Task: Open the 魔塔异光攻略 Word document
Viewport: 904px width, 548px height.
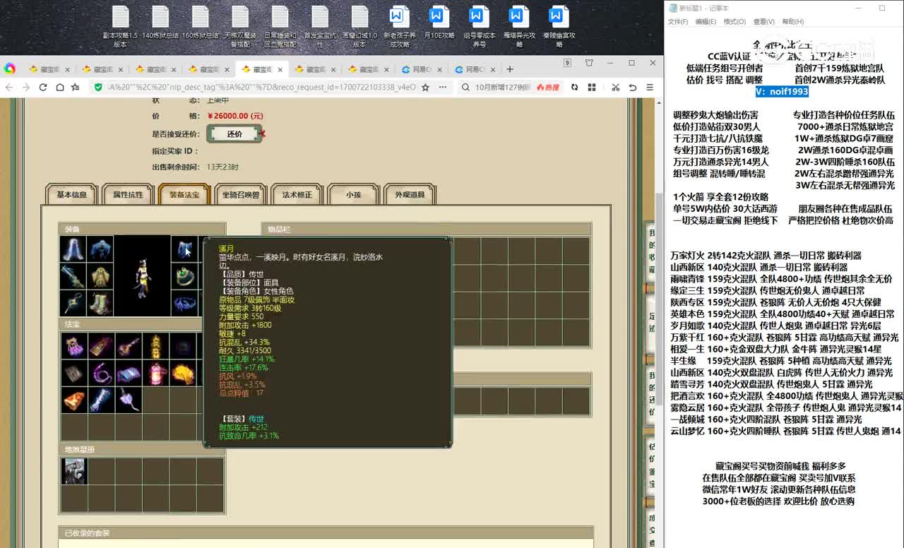Action: pos(519,27)
